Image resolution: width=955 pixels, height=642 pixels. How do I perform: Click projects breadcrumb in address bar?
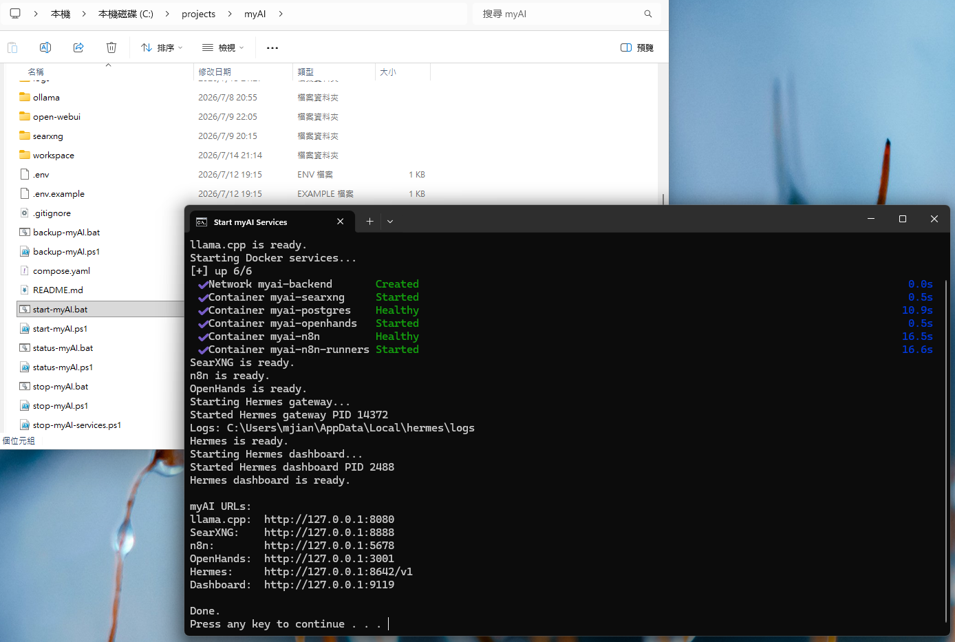(x=198, y=14)
